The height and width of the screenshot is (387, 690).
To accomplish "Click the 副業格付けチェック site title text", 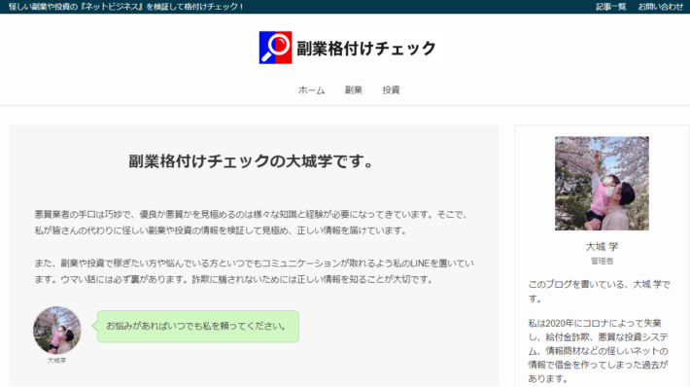I will [x=366, y=48].
